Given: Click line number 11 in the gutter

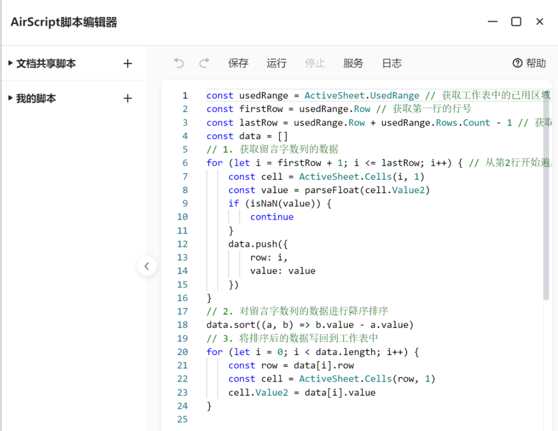Looking at the screenshot, I should click(182, 231).
